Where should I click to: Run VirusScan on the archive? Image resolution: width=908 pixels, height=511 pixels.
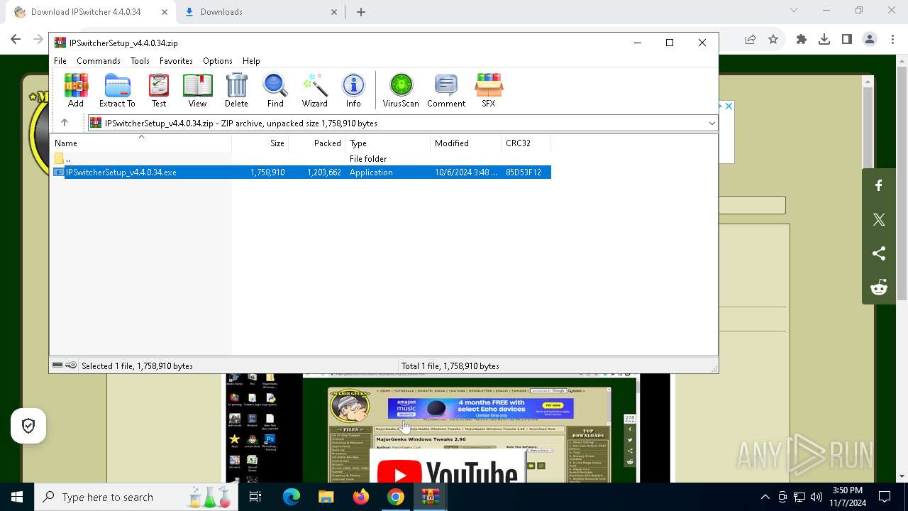[x=401, y=90]
